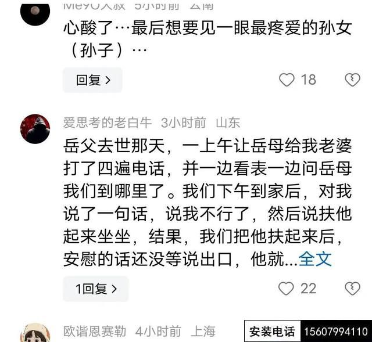Viewport: 372px width, 342px height.
Task: Dislike the 岳父去世那天 comment via broken heart
Action: [x=352, y=289]
